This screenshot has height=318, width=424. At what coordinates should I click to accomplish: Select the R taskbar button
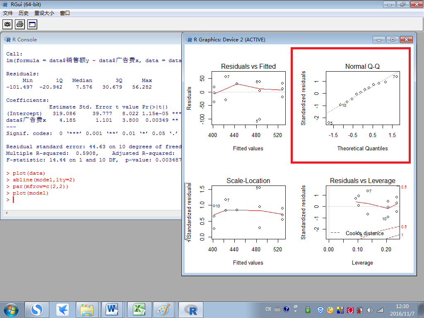190,310
